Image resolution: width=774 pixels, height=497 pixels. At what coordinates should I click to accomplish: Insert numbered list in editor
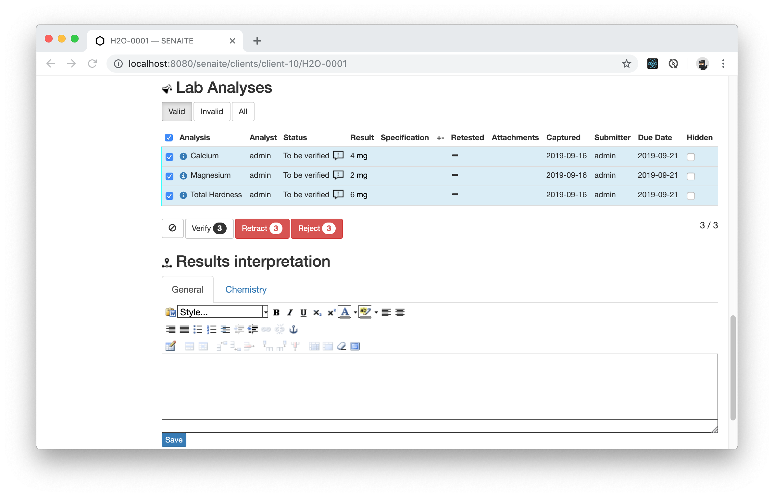coord(212,329)
